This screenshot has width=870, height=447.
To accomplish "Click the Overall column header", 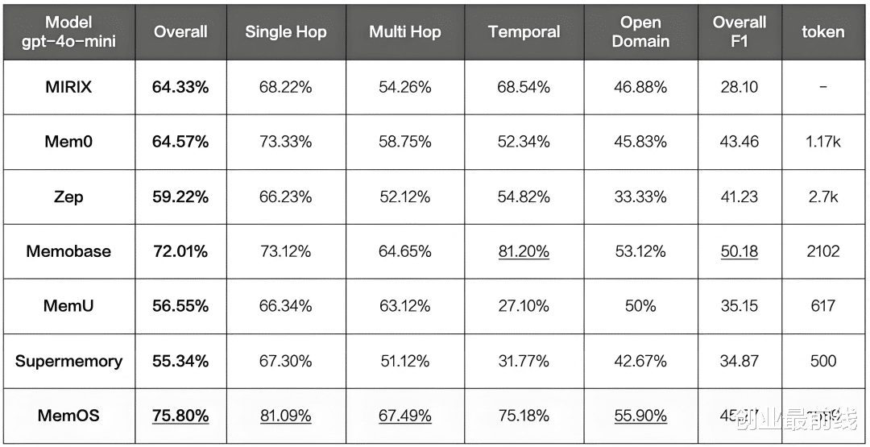I will tap(180, 32).
